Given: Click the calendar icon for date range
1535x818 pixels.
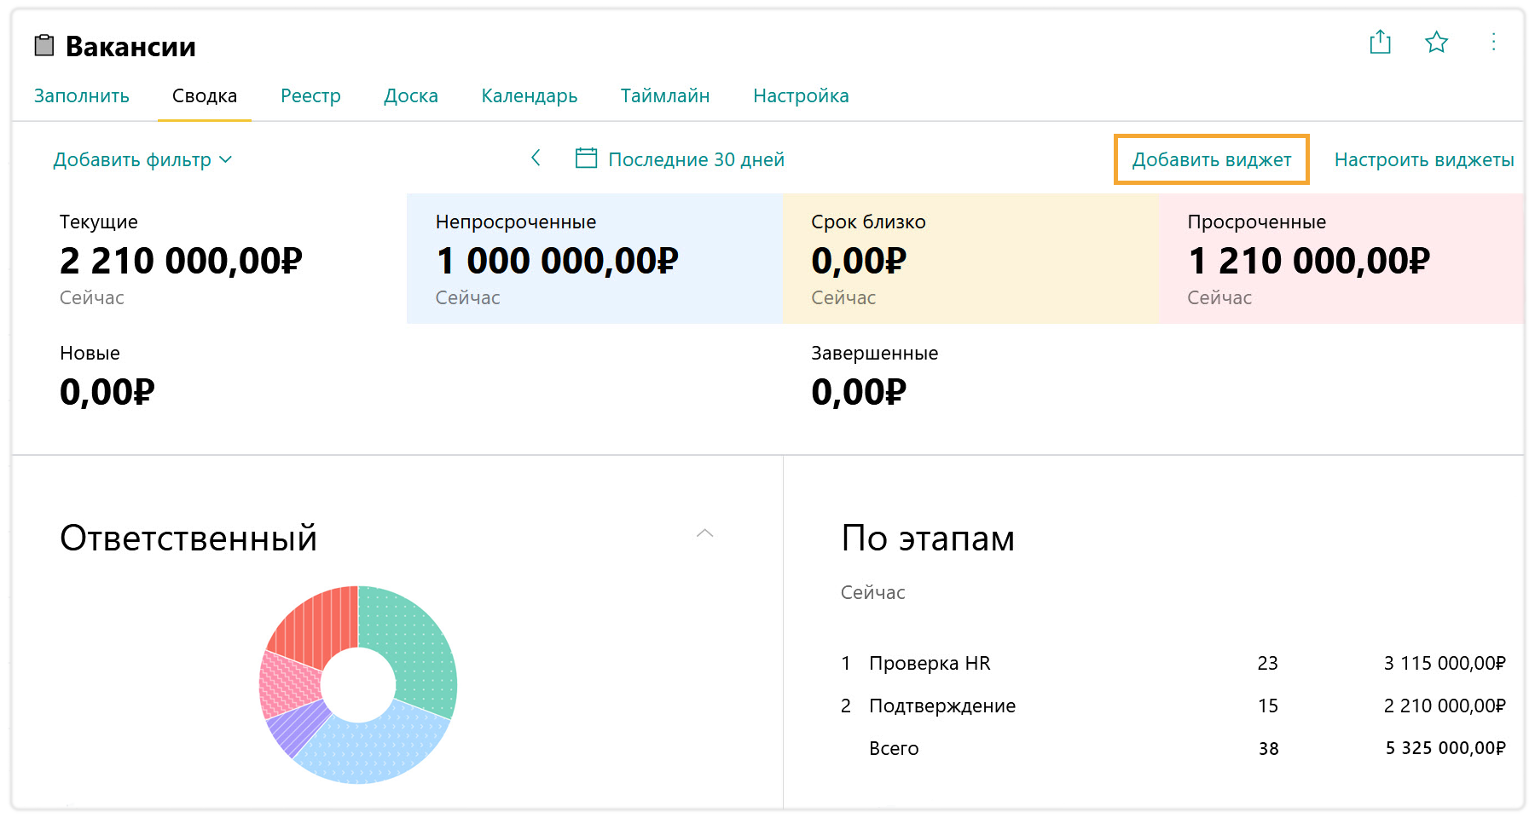Looking at the screenshot, I should 586,158.
